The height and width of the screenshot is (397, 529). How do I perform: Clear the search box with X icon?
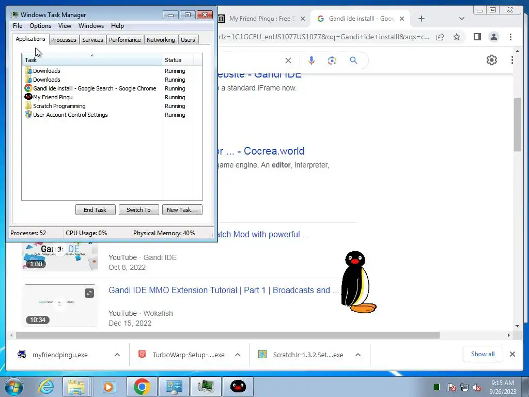coord(288,60)
